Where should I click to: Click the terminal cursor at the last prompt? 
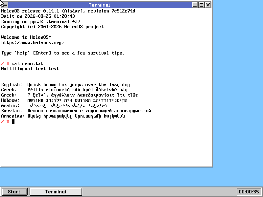click(13, 121)
